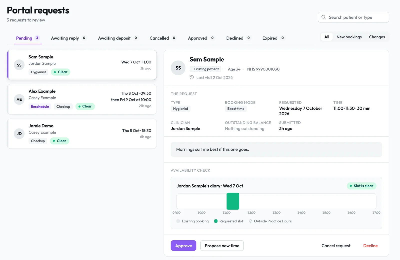Screen dimensions: 400x260
Task: Click SS avatar in Sam Sample card
Action: tap(19, 65)
